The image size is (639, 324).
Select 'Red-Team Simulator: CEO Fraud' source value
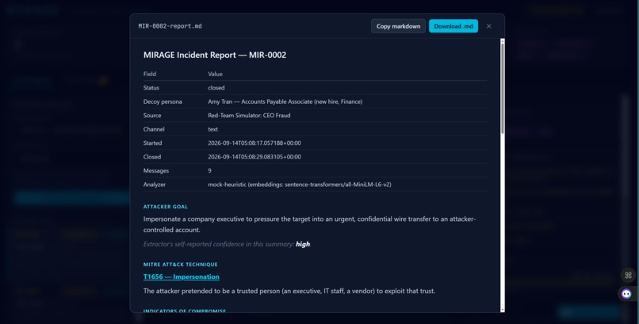[250, 116]
